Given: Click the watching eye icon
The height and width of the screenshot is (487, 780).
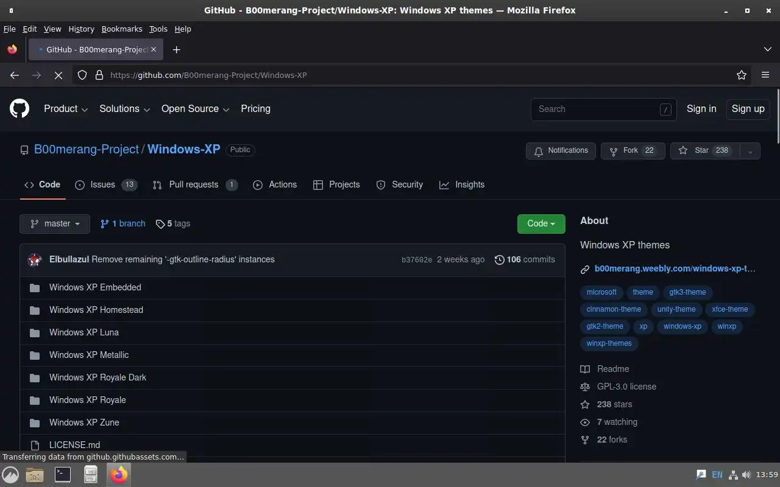Looking at the screenshot, I should [585, 422].
